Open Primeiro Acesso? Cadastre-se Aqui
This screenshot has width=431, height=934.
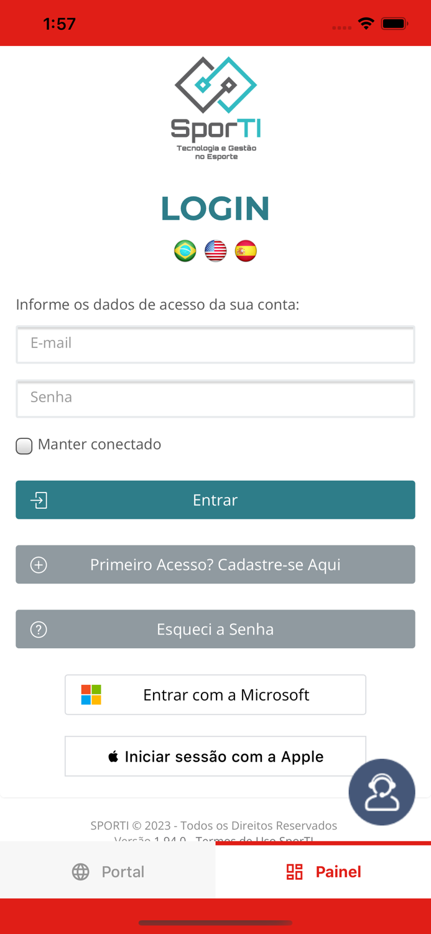(215, 564)
